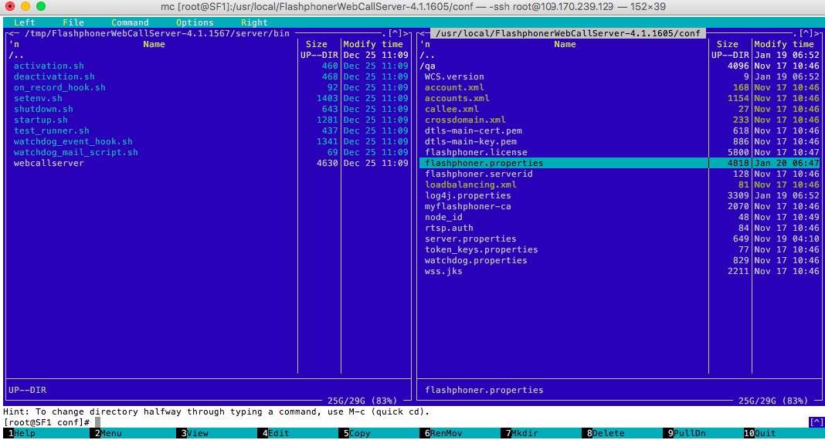Click the left panel back arrow '<-'

point(14,34)
